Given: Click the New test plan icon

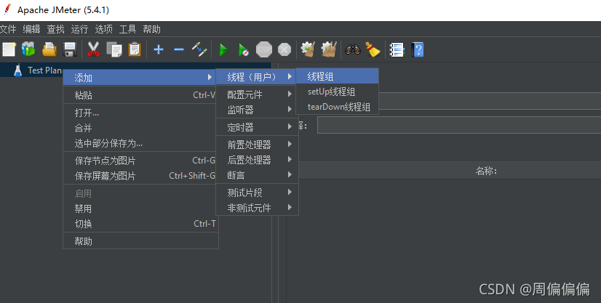Looking at the screenshot, I should [9, 49].
